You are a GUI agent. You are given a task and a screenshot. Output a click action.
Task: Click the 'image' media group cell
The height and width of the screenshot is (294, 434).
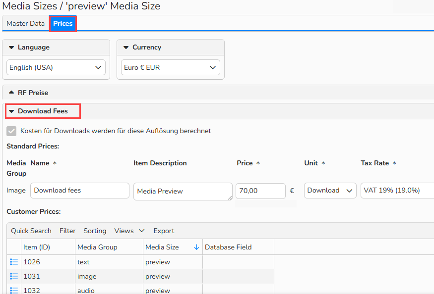coord(109,276)
